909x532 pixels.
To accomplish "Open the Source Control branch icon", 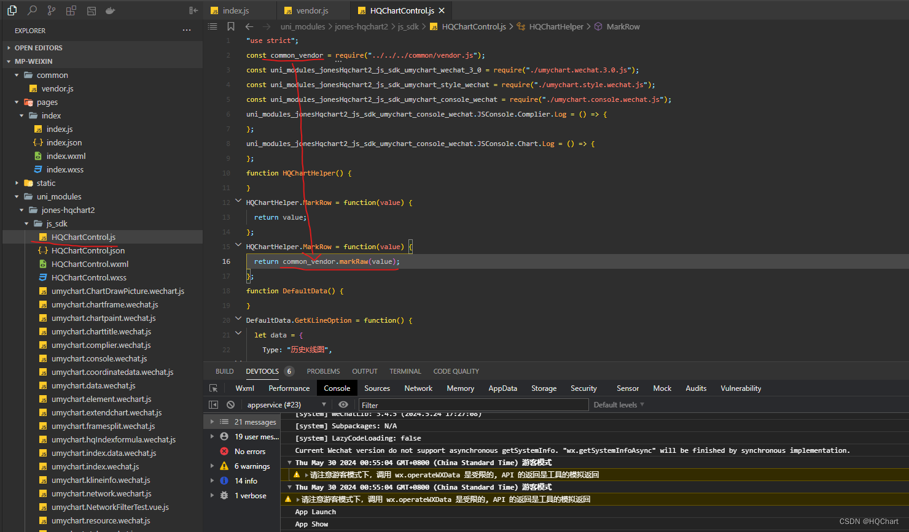I will coord(52,10).
